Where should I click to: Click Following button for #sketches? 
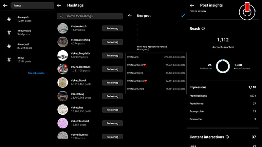click(x=112, y=110)
